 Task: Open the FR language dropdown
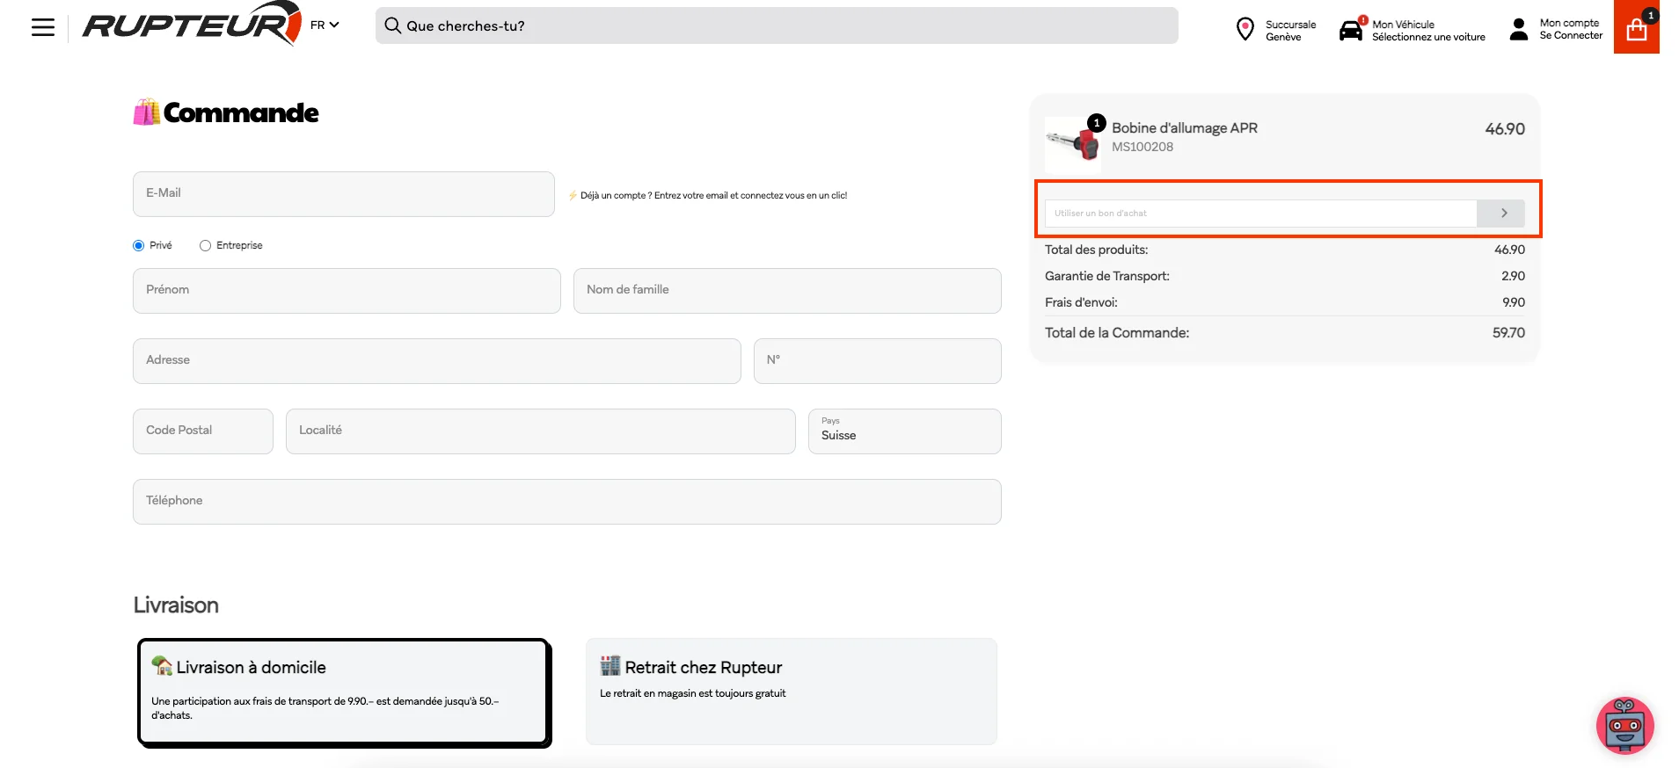tap(325, 25)
